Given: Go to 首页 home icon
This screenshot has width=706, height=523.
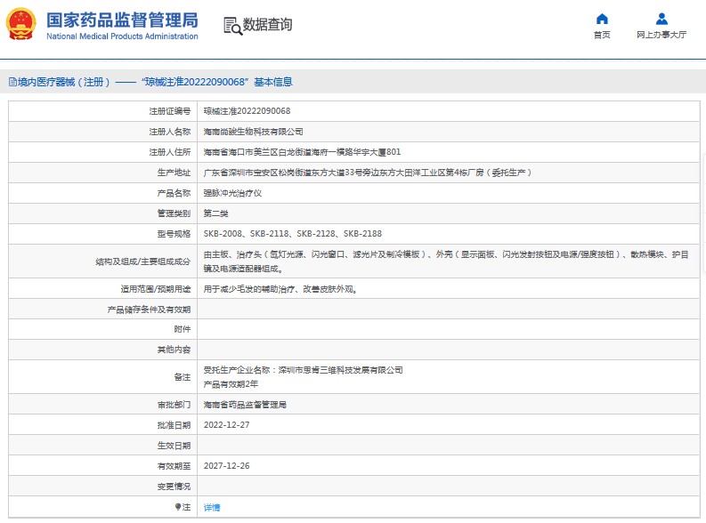Looking at the screenshot, I should 602,19.
